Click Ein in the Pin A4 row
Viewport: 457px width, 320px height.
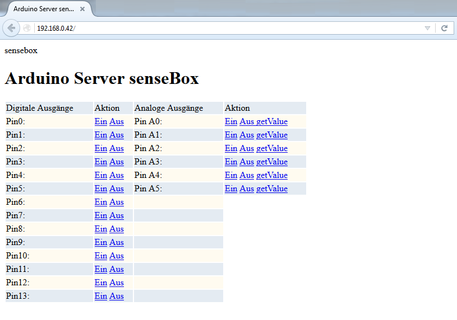point(231,175)
